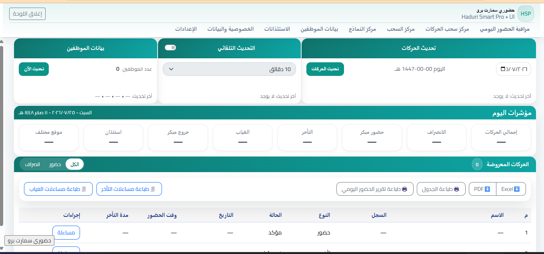
Task: Select the الكل filter
Action: 75,165
